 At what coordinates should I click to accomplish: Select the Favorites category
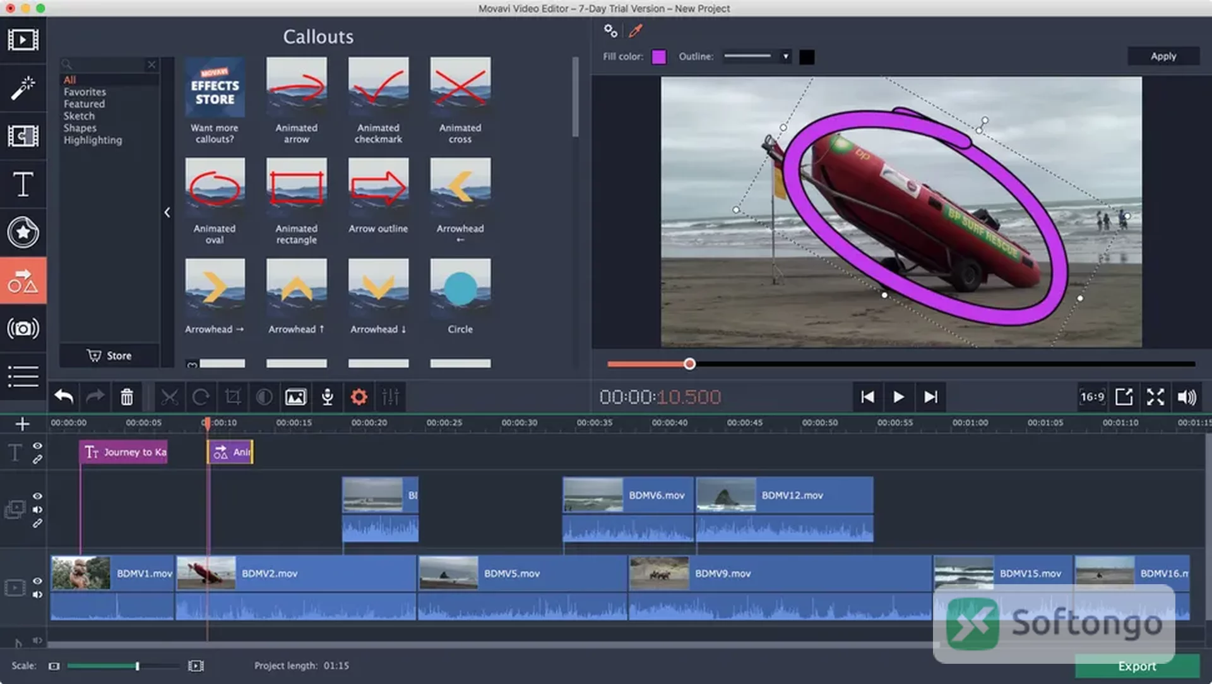(x=85, y=92)
